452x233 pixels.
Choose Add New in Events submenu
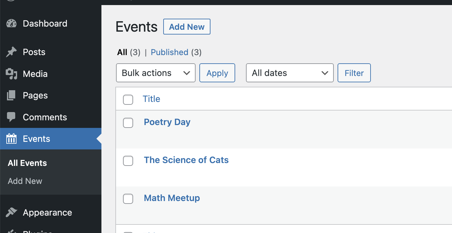25,181
